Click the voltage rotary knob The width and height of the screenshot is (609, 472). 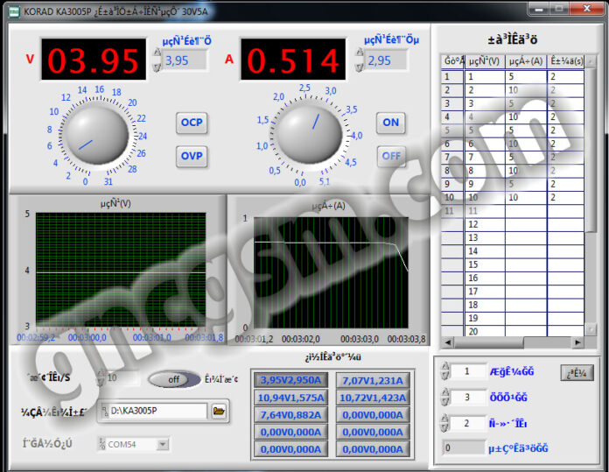pyautogui.click(x=97, y=135)
